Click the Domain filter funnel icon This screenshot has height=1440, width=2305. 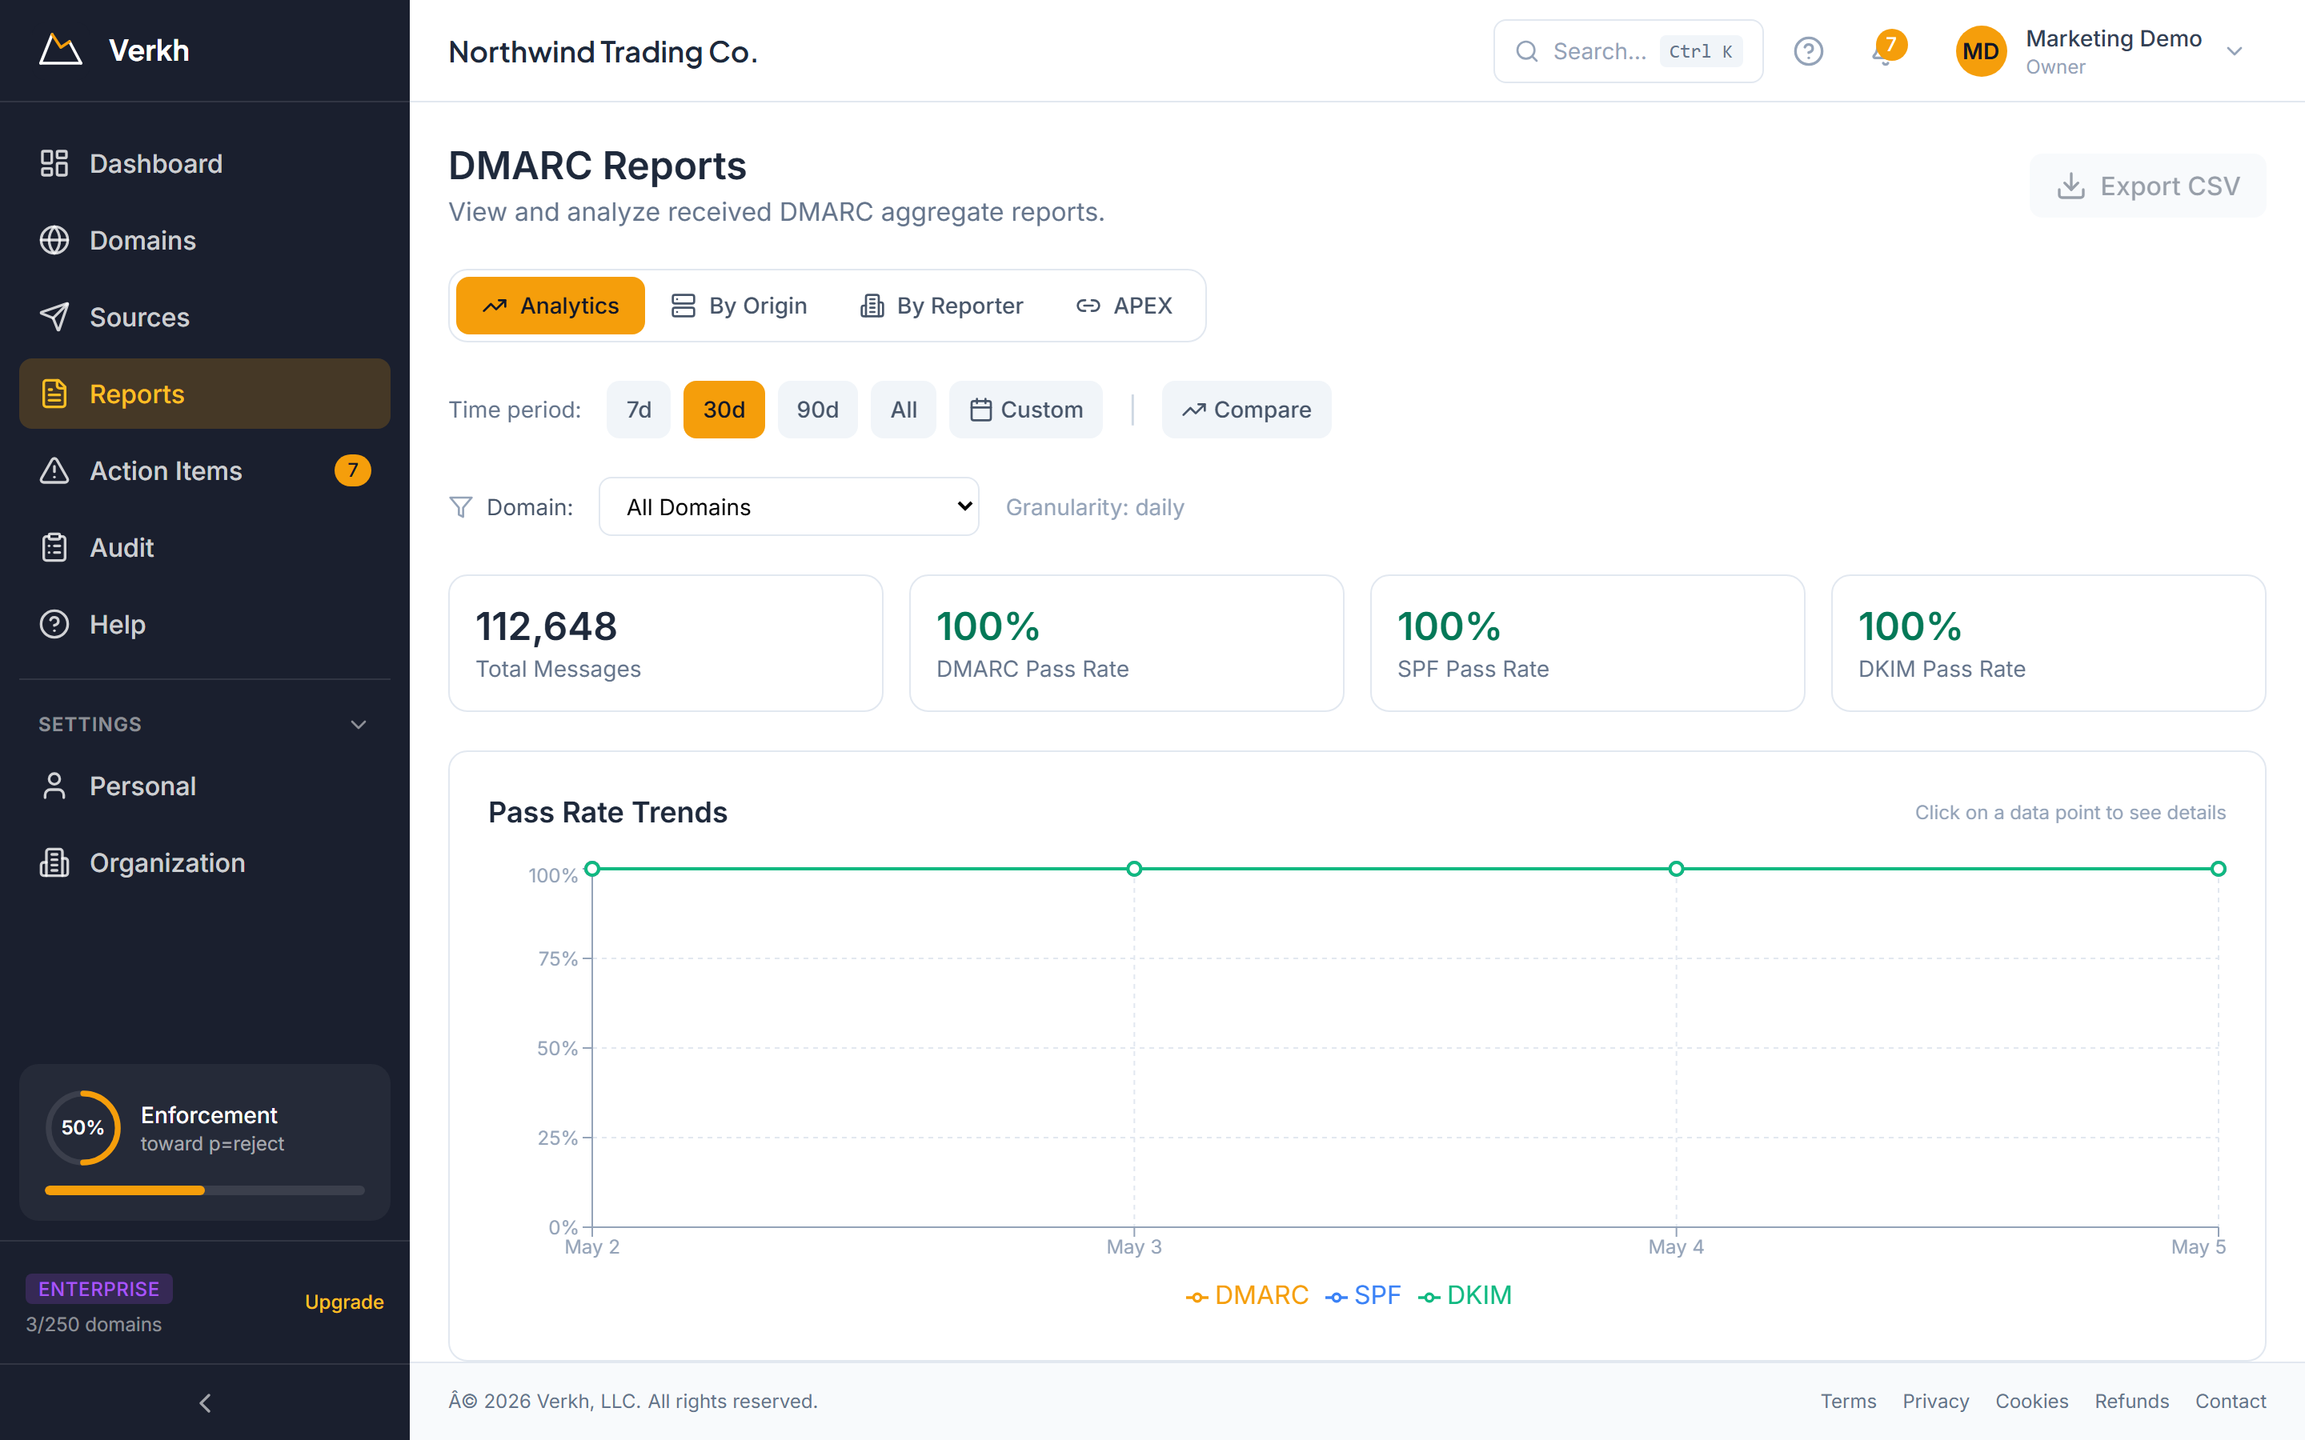pyautogui.click(x=461, y=506)
